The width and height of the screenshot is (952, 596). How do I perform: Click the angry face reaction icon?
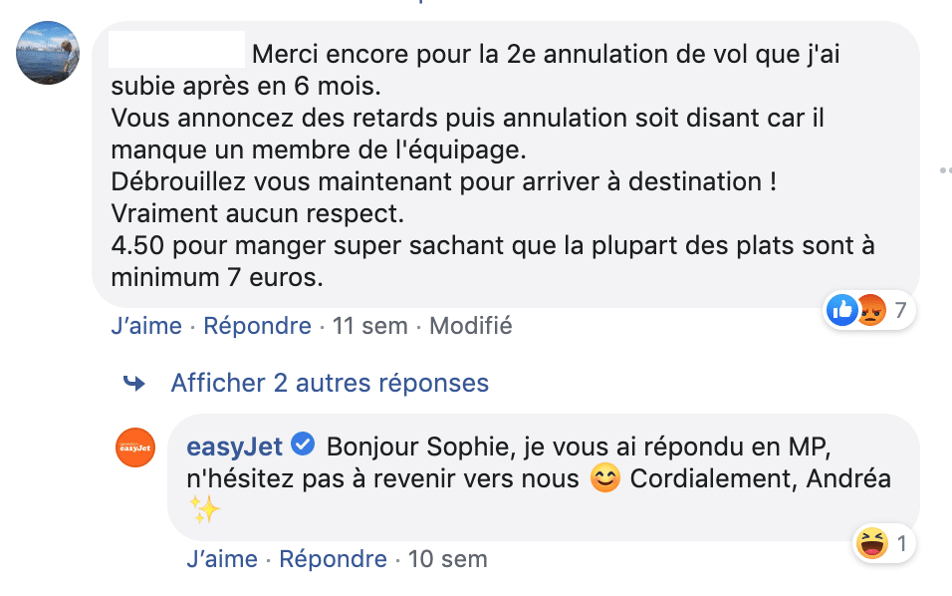tap(870, 311)
